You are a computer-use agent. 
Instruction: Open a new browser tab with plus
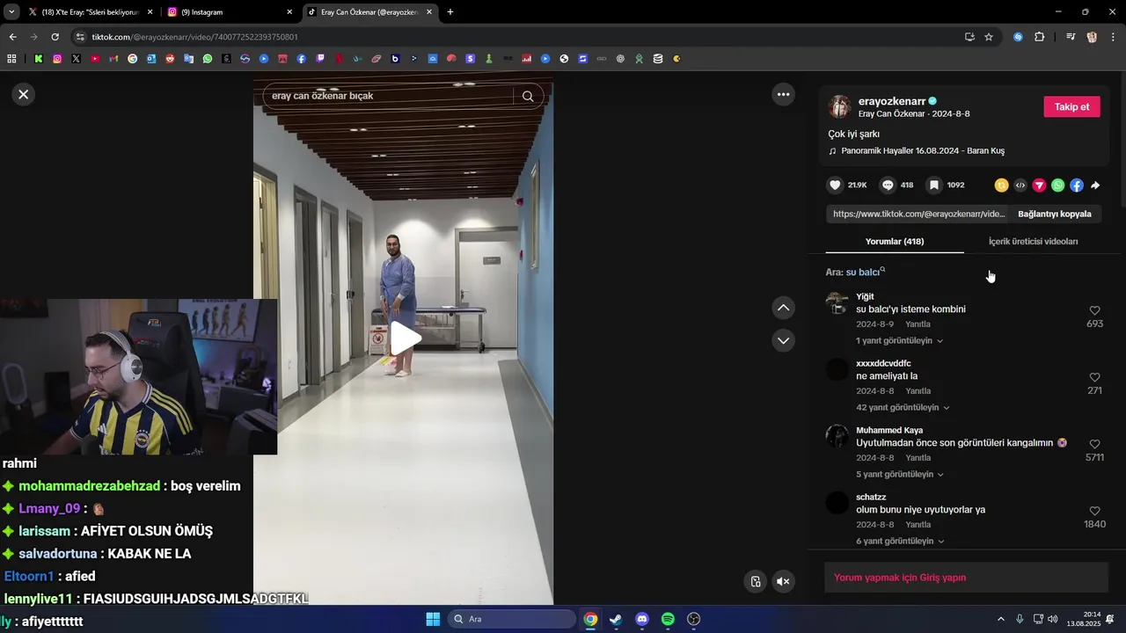(450, 12)
